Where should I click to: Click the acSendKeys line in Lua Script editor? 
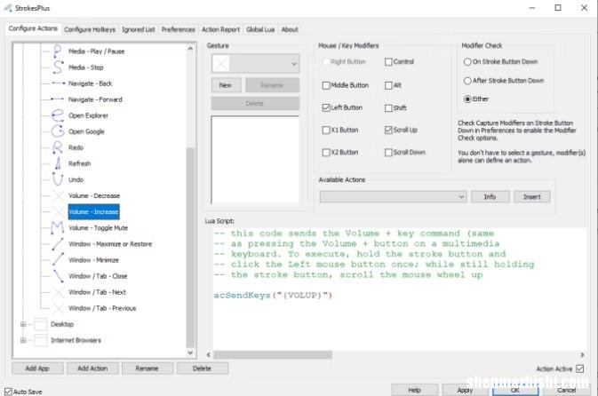(273, 296)
